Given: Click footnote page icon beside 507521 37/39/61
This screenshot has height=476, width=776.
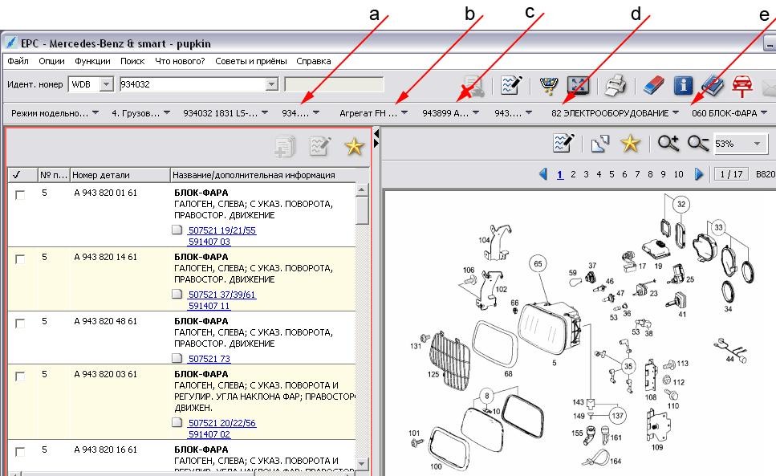Looking at the screenshot, I should (177, 294).
